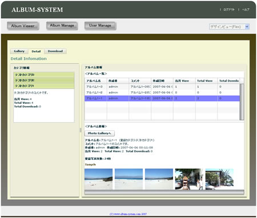Screen dimensions: 257x218
Task: Click the panel divider collapse handle
Action: 81,130
